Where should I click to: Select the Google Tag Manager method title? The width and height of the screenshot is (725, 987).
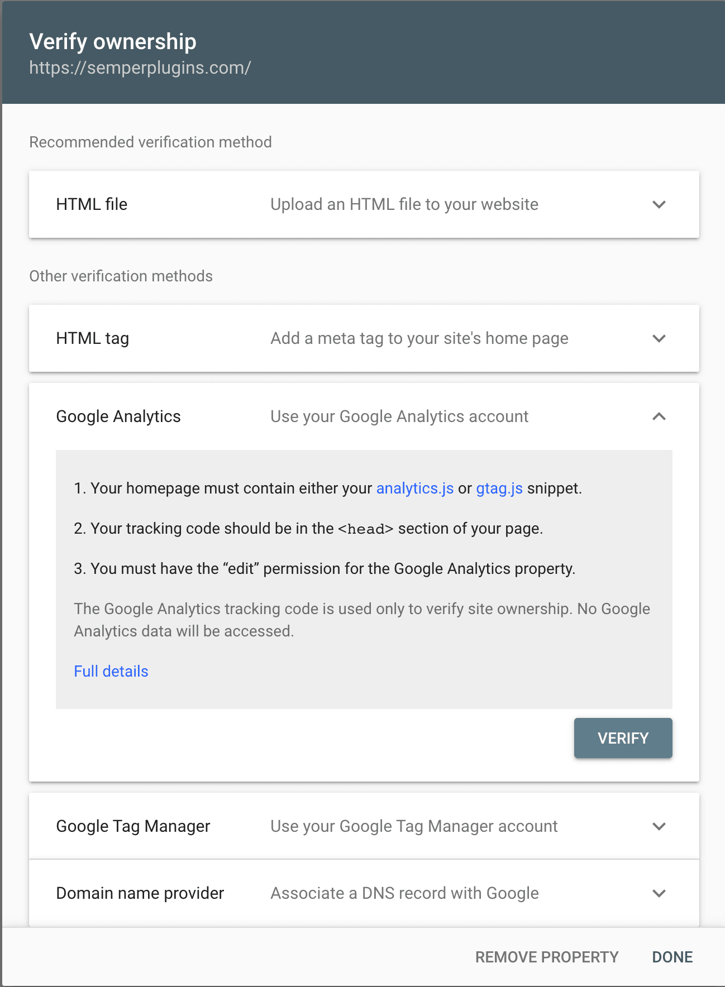[x=133, y=826]
